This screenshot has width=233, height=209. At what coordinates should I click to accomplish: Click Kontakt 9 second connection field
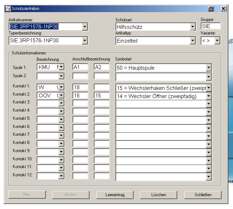pos(102,152)
